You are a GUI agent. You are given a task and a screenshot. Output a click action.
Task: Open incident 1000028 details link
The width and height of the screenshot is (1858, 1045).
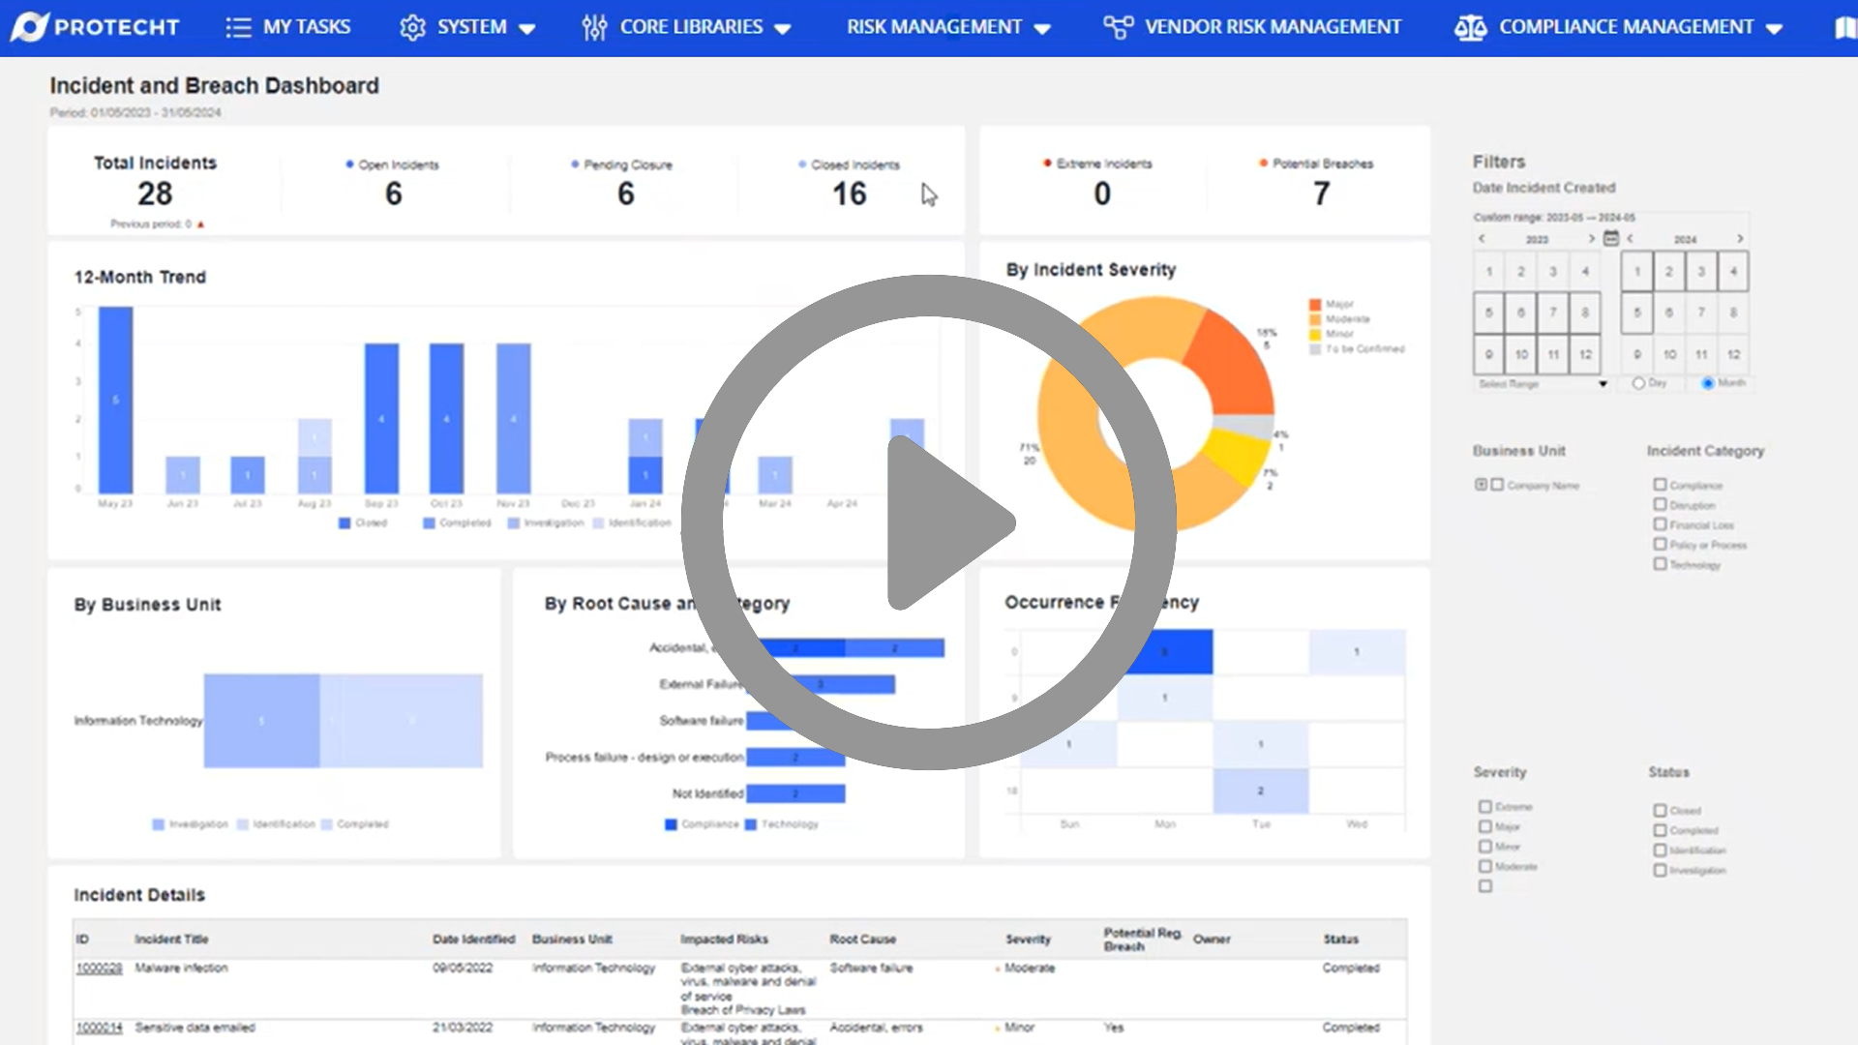point(99,968)
